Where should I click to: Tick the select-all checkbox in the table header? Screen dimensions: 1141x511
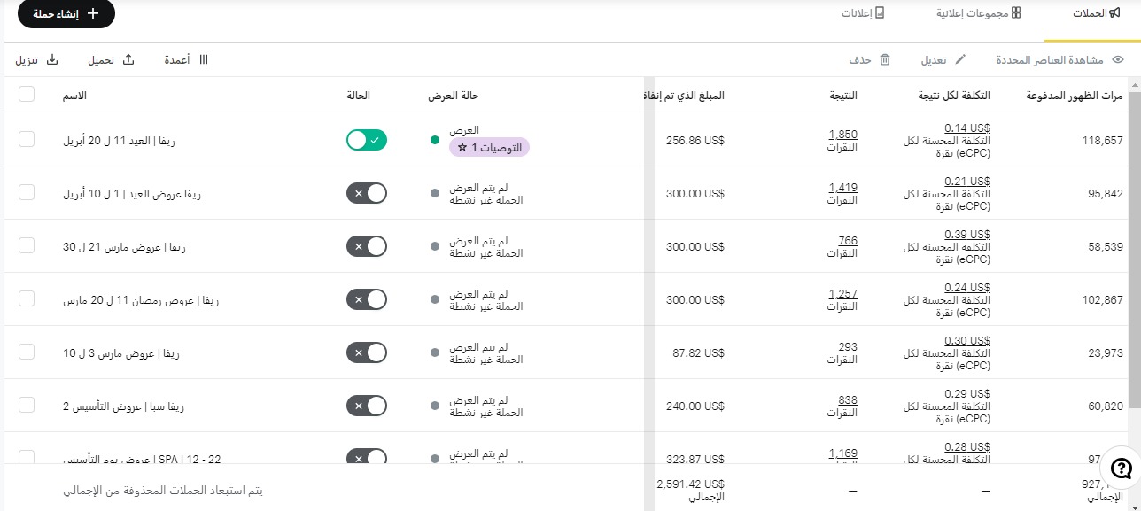click(x=27, y=94)
